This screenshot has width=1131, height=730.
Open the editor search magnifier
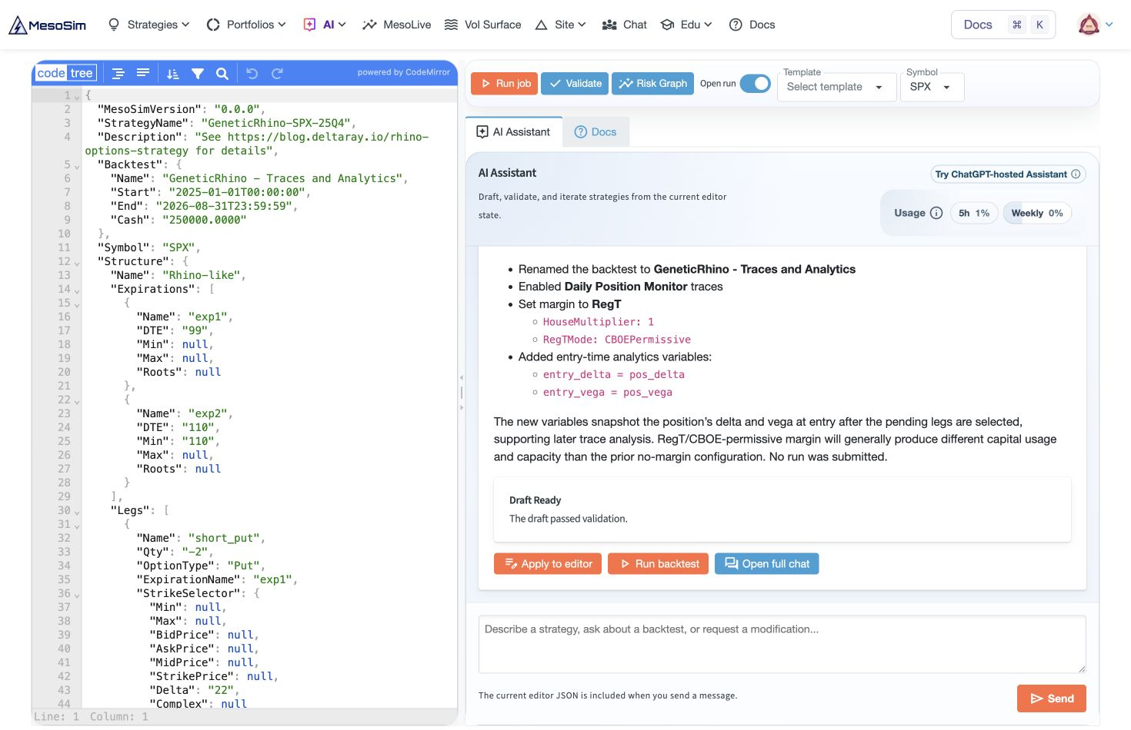click(x=222, y=74)
